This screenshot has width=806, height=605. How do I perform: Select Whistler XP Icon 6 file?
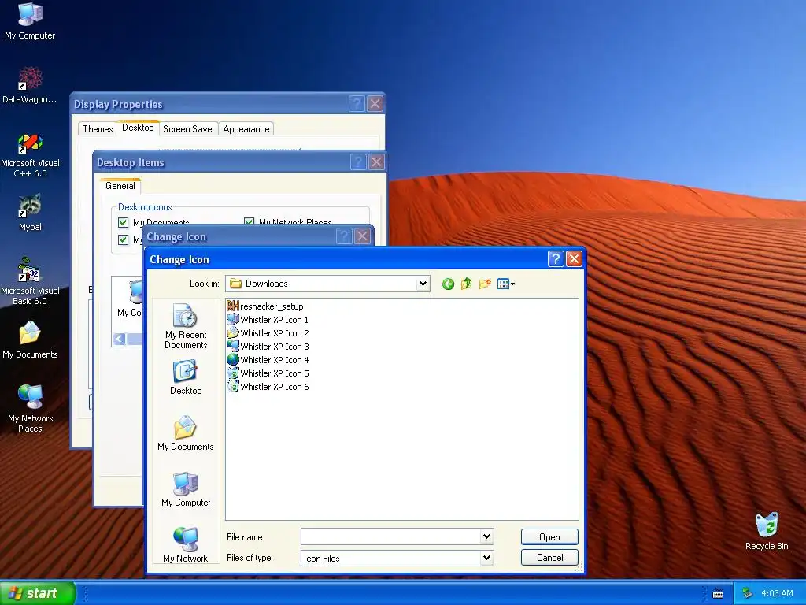pos(268,386)
